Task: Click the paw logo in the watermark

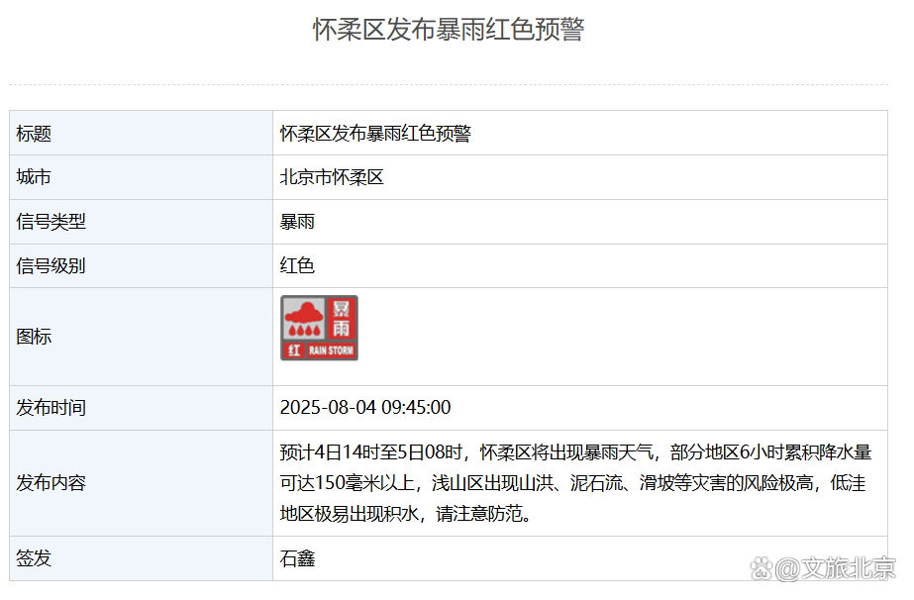Action: click(x=760, y=568)
